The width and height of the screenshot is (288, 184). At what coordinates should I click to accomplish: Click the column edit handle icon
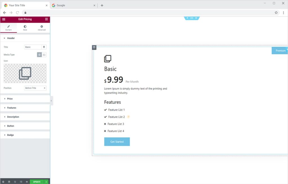pyautogui.click(x=94, y=47)
